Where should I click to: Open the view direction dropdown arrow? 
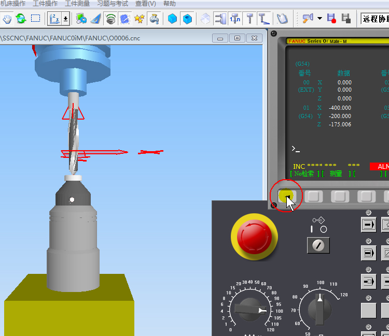pyautogui.click(x=66, y=19)
